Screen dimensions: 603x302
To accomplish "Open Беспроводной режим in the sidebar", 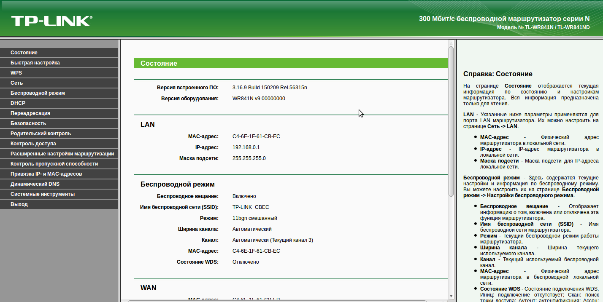I will tap(59, 93).
